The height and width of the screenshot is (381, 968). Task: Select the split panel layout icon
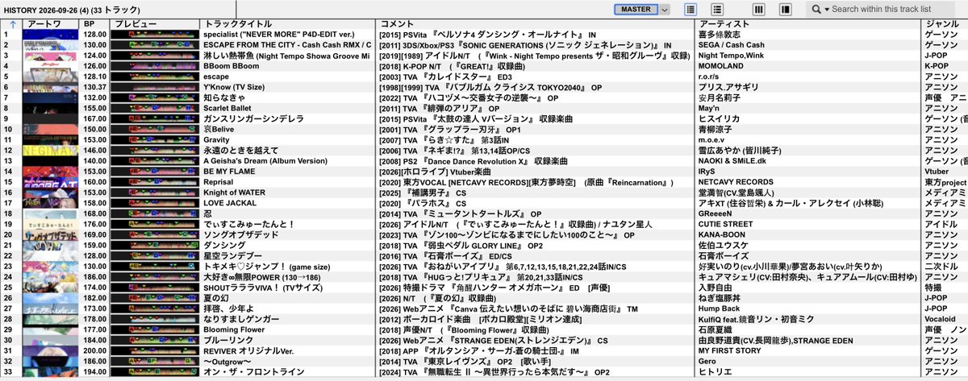point(784,9)
